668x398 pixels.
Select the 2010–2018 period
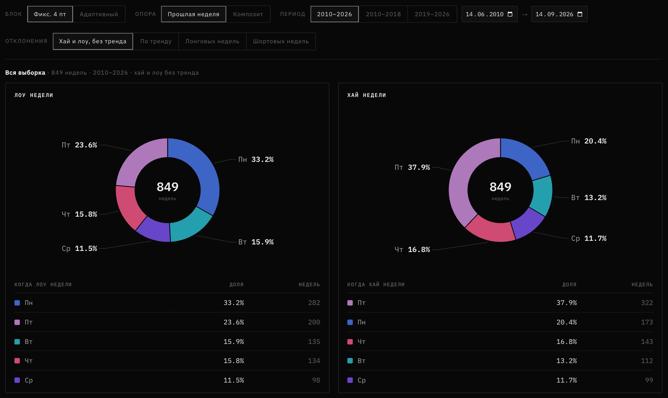click(x=383, y=14)
